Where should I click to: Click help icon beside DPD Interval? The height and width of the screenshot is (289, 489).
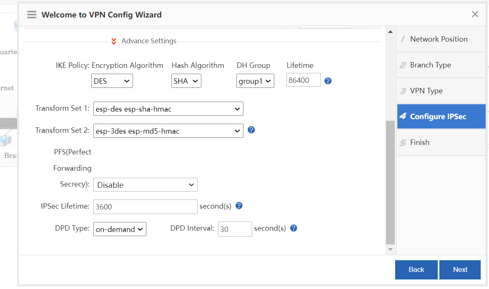(x=293, y=228)
